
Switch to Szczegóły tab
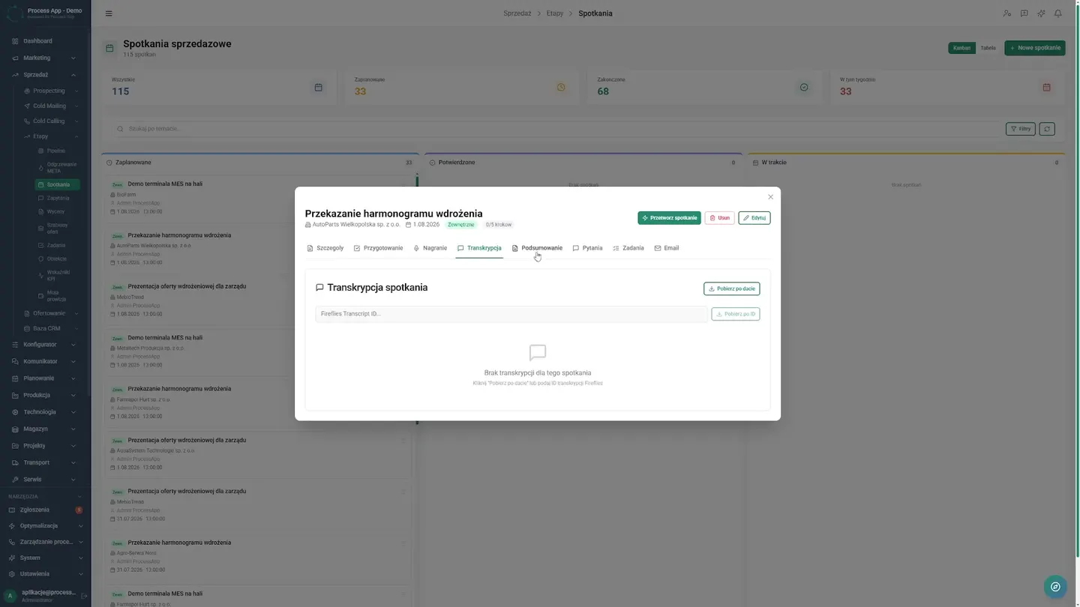click(325, 248)
